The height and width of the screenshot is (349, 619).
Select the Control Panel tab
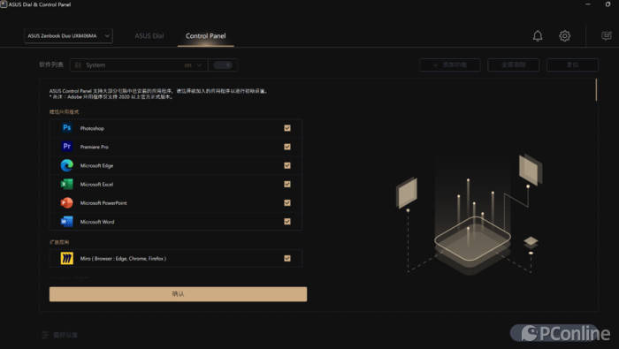click(206, 36)
